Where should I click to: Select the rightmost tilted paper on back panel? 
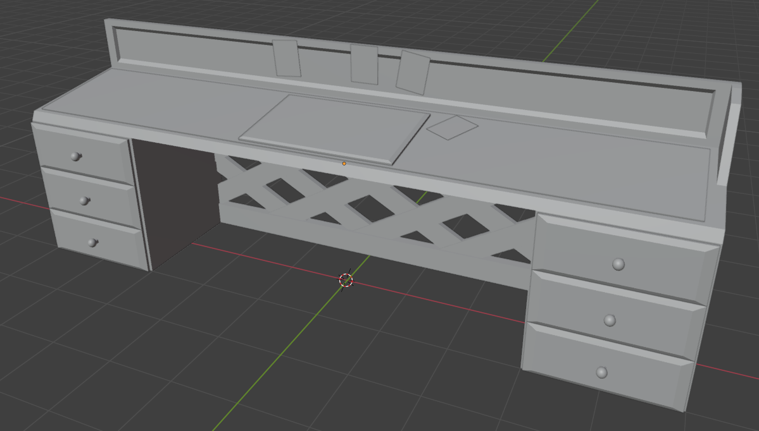[x=412, y=72]
